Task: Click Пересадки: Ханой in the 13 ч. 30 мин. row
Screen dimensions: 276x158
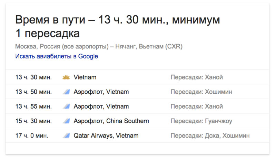Action: [197, 77]
